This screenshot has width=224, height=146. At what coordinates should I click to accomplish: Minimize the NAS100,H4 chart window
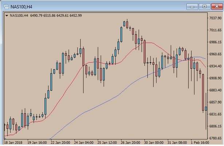click(192, 7)
